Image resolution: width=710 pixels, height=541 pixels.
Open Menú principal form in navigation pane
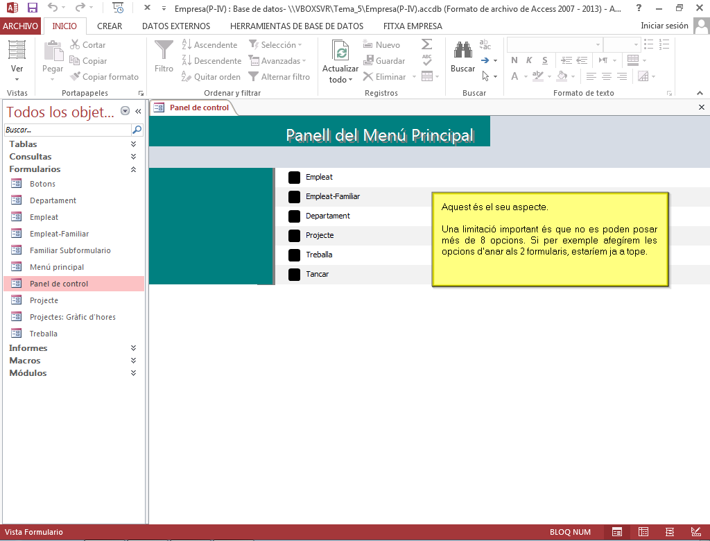pos(57,267)
